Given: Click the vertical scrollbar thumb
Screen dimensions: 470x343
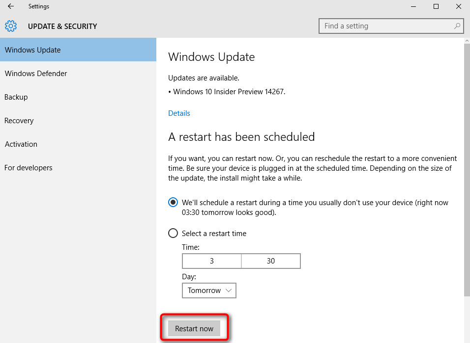Looking at the screenshot, I should [467, 170].
